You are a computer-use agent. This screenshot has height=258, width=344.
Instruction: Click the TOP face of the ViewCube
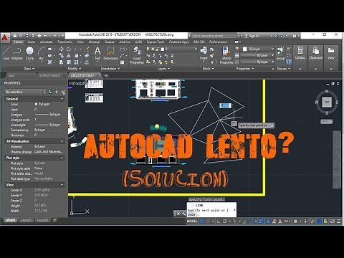326,102
